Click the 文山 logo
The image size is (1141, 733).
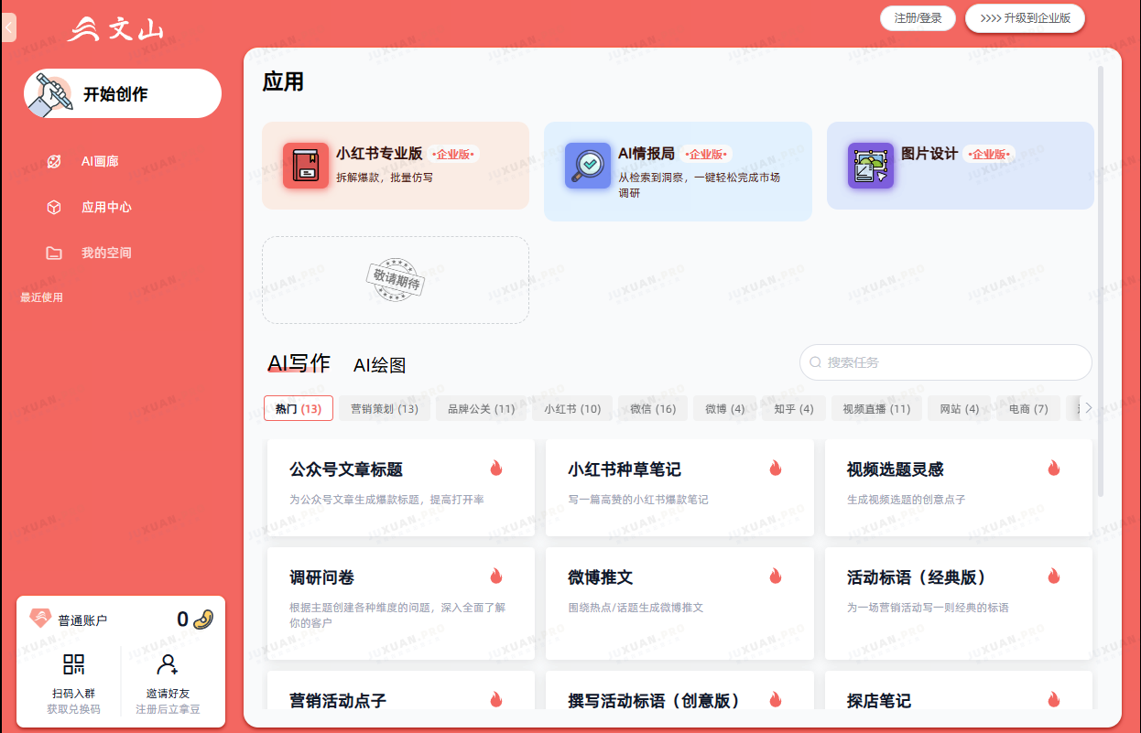click(x=116, y=29)
